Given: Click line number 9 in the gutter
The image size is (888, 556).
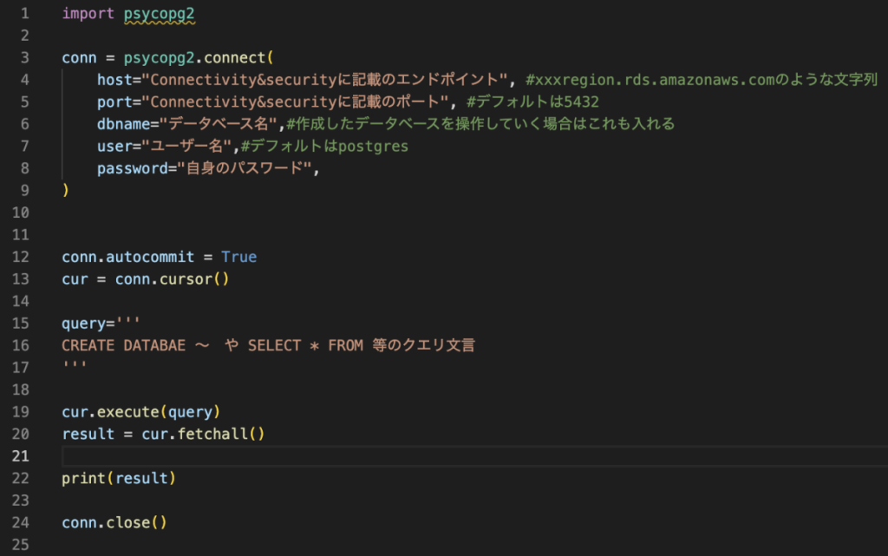Looking at the screenshot, I should point(24,190).
